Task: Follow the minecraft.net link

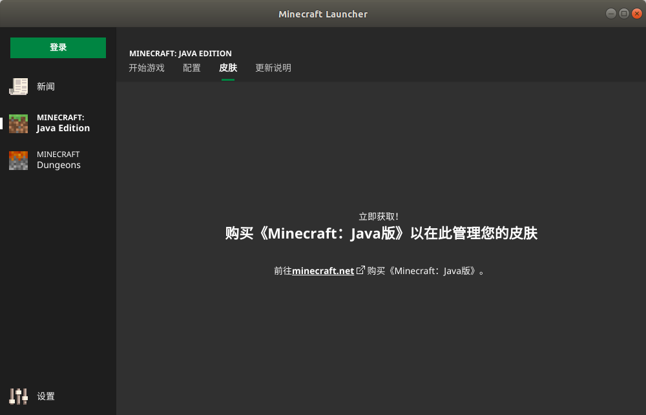Action: [323, 271]
